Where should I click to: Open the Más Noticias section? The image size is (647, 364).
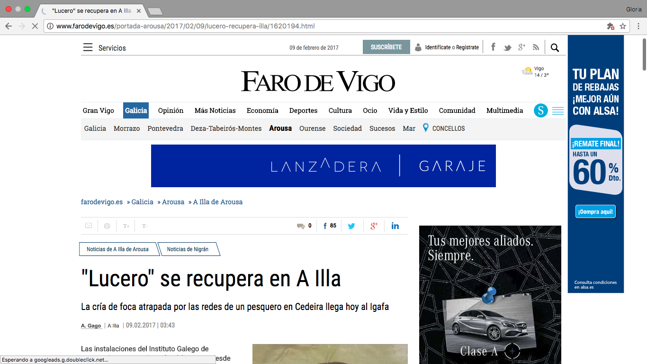215,110
